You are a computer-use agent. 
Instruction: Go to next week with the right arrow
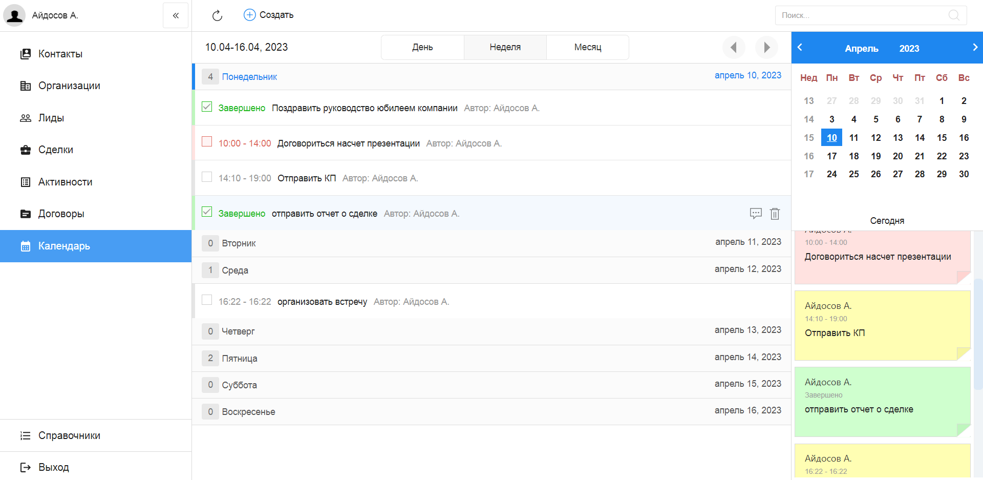point(766,48)
